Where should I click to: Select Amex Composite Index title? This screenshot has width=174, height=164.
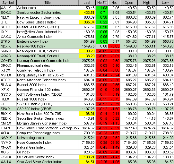(x=35, y=37)
